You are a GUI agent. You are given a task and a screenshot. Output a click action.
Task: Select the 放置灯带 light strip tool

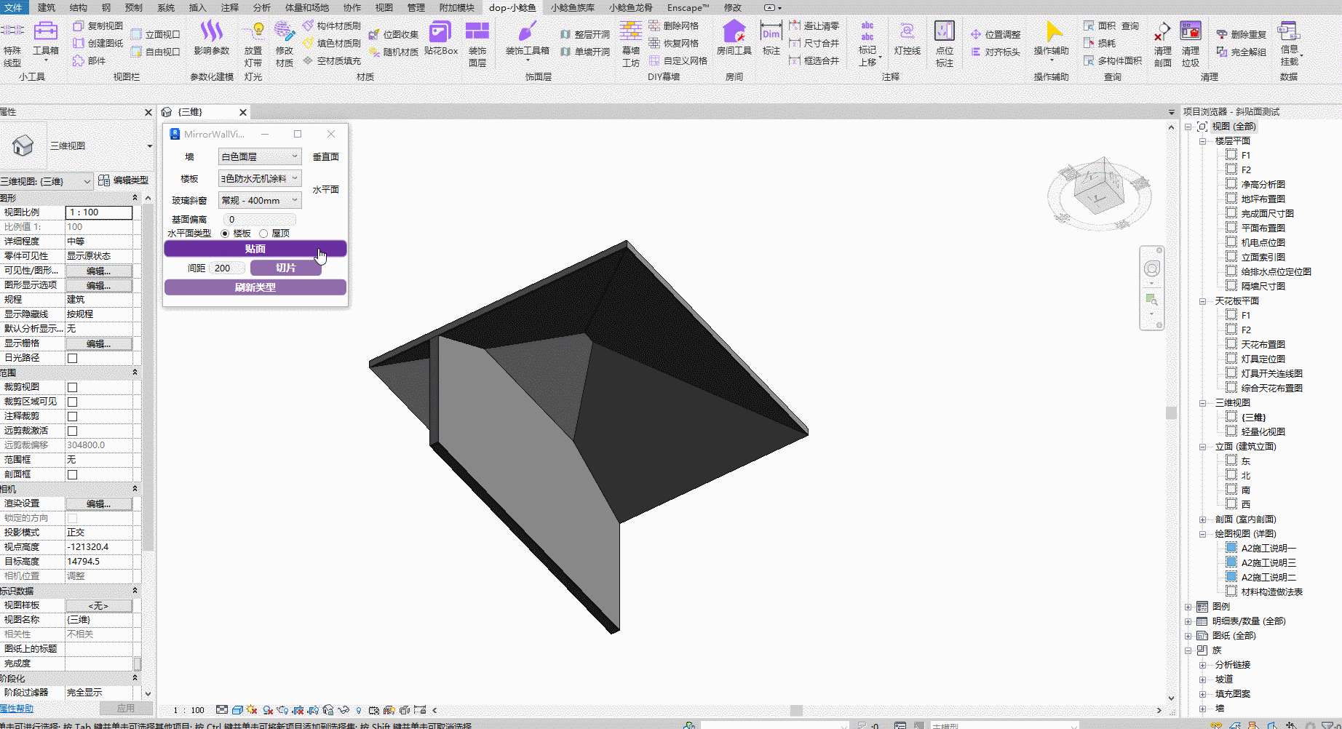point(253,44)
